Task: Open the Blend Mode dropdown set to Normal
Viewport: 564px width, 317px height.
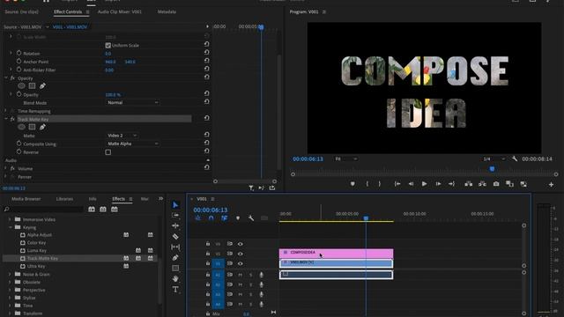Action: pyautogui.click(x=133, y=102)
